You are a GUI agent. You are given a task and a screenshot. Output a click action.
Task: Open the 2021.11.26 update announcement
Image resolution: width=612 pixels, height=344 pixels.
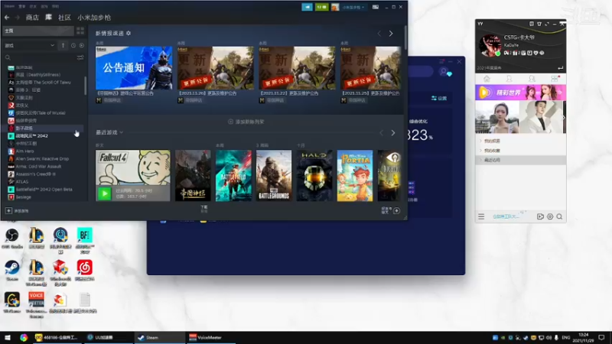coord(216,68)
